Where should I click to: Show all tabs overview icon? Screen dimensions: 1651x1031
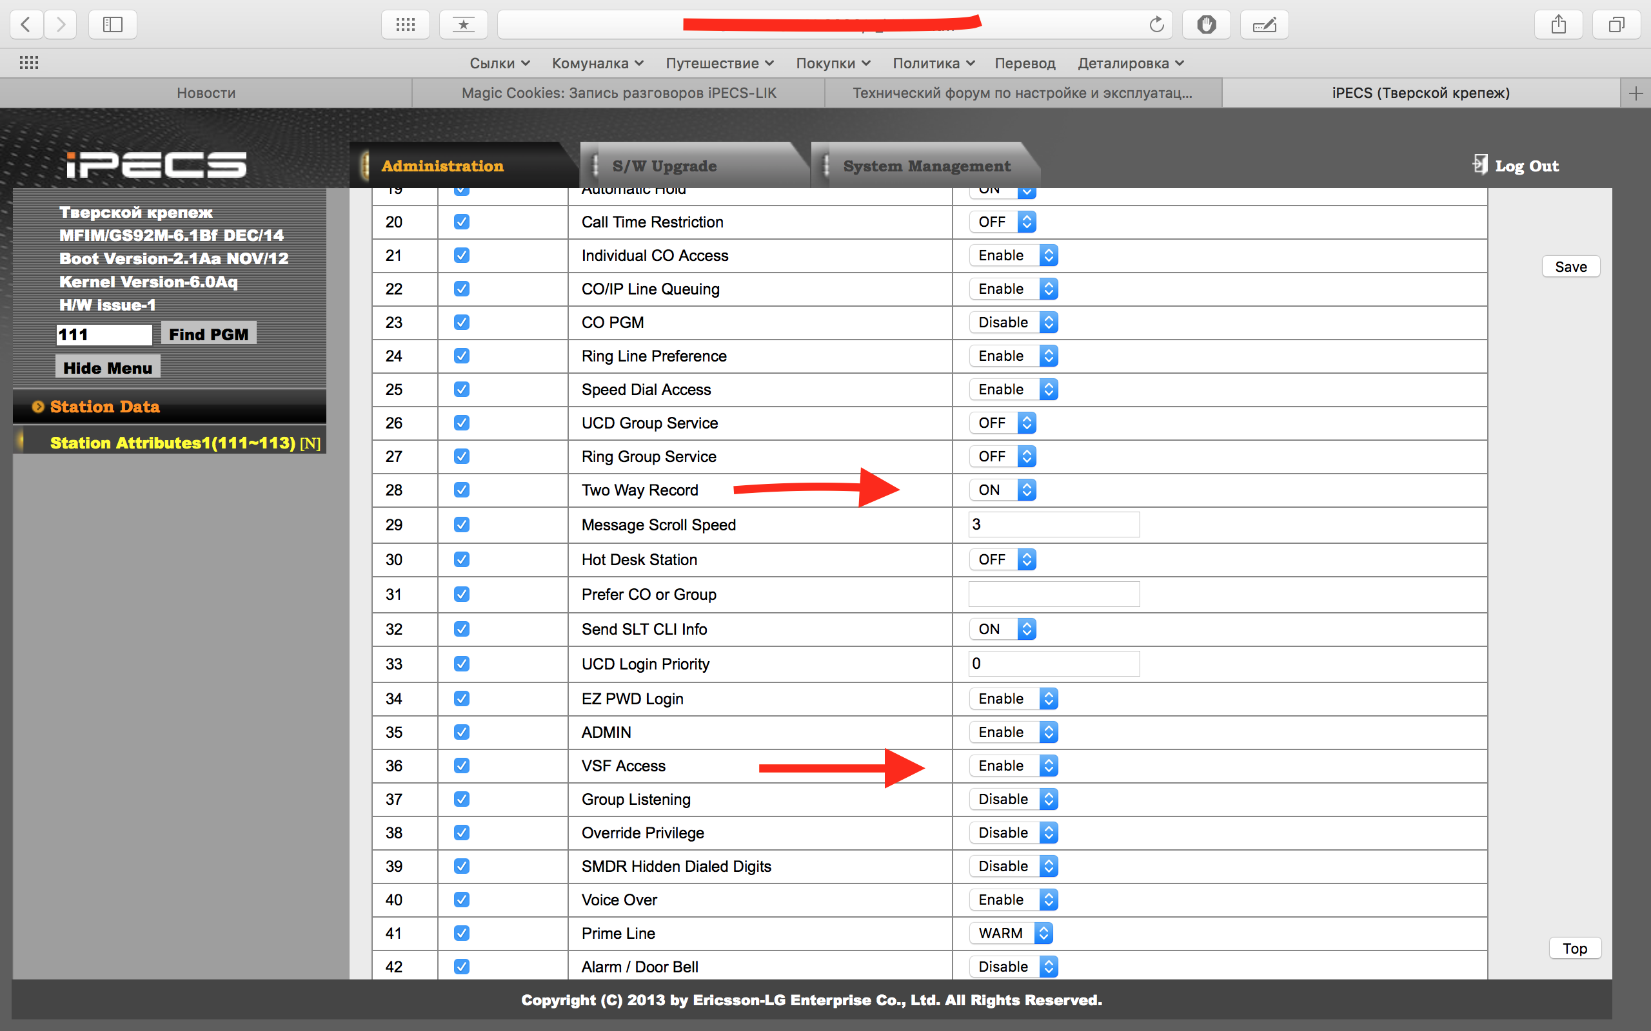[x=1616, y=24]
